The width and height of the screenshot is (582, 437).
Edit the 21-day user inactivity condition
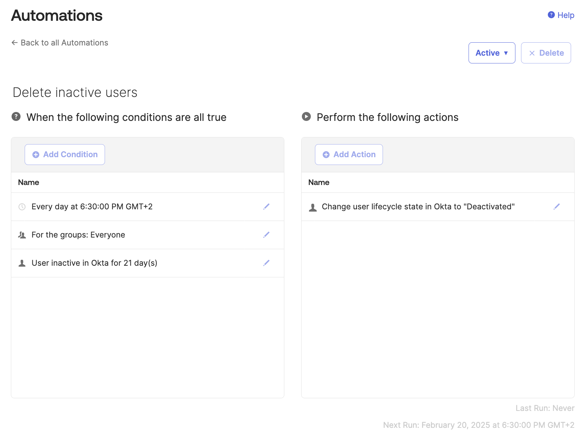(266, 263)
